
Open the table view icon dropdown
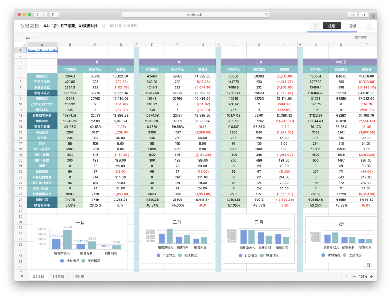pos(29,37)
